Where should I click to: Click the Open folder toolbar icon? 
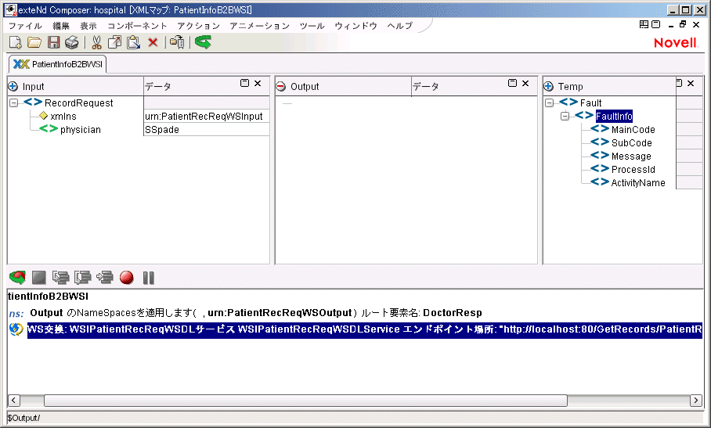click(34, 42)
